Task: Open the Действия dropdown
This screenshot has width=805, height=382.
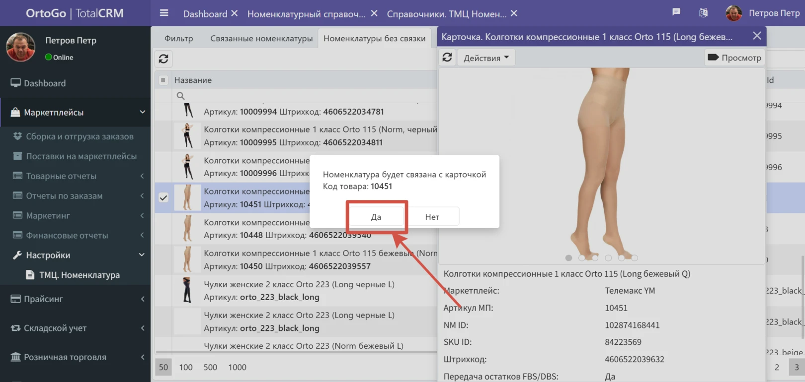Action: pyautogui.click(x=486, y=58)
